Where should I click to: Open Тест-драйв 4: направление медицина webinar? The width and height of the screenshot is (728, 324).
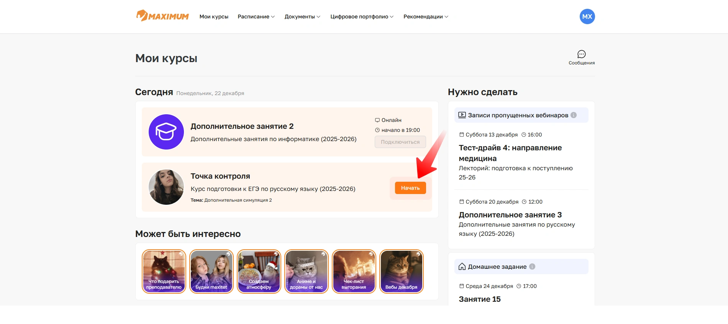pyautogui.click(x=510, y=153)
